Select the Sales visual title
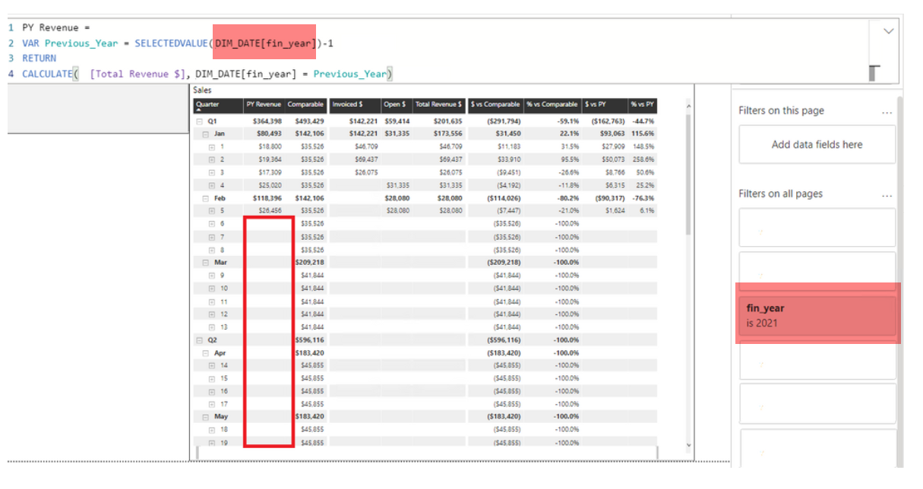This screenshot has height=489, width=923. tap(202, 90)
